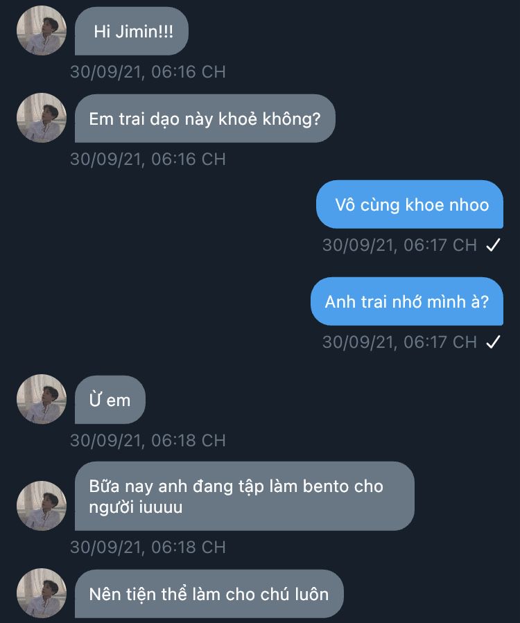This screenshot has height=623, width=520.
Task: Click the delivered checkmark below "Anh trai nhớ mình à?"
Action: click(x=493, y=342)
